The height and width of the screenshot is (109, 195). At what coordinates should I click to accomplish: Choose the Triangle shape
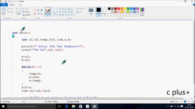pos(72,9)
